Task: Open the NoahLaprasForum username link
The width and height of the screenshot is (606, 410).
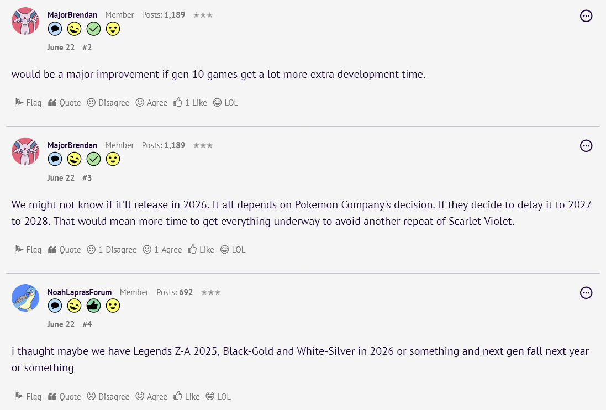Action: click(x=80, y=292)
